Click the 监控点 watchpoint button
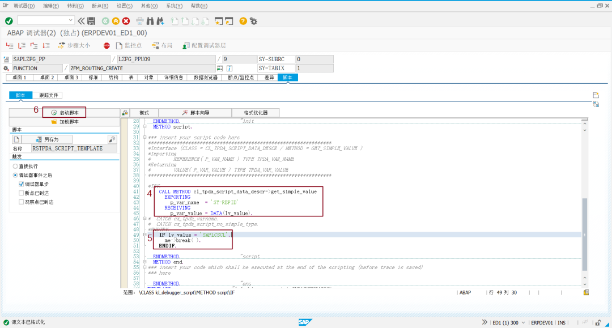This screenshot has width=612, height=328. coord(129,46)
